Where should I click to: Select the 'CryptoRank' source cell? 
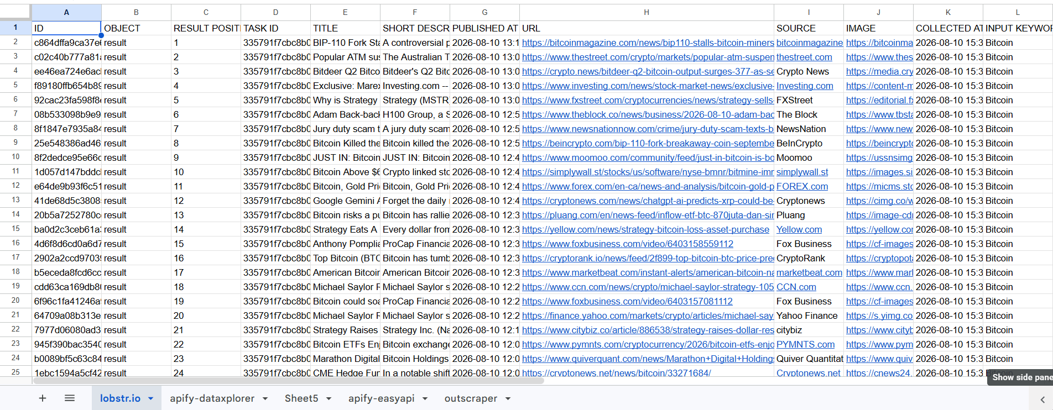pyautogui.click(x=809, y=258)
